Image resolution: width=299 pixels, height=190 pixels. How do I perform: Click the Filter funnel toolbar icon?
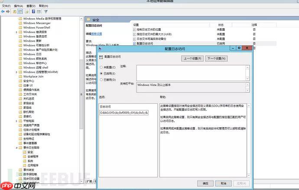(x=46, y=12)
